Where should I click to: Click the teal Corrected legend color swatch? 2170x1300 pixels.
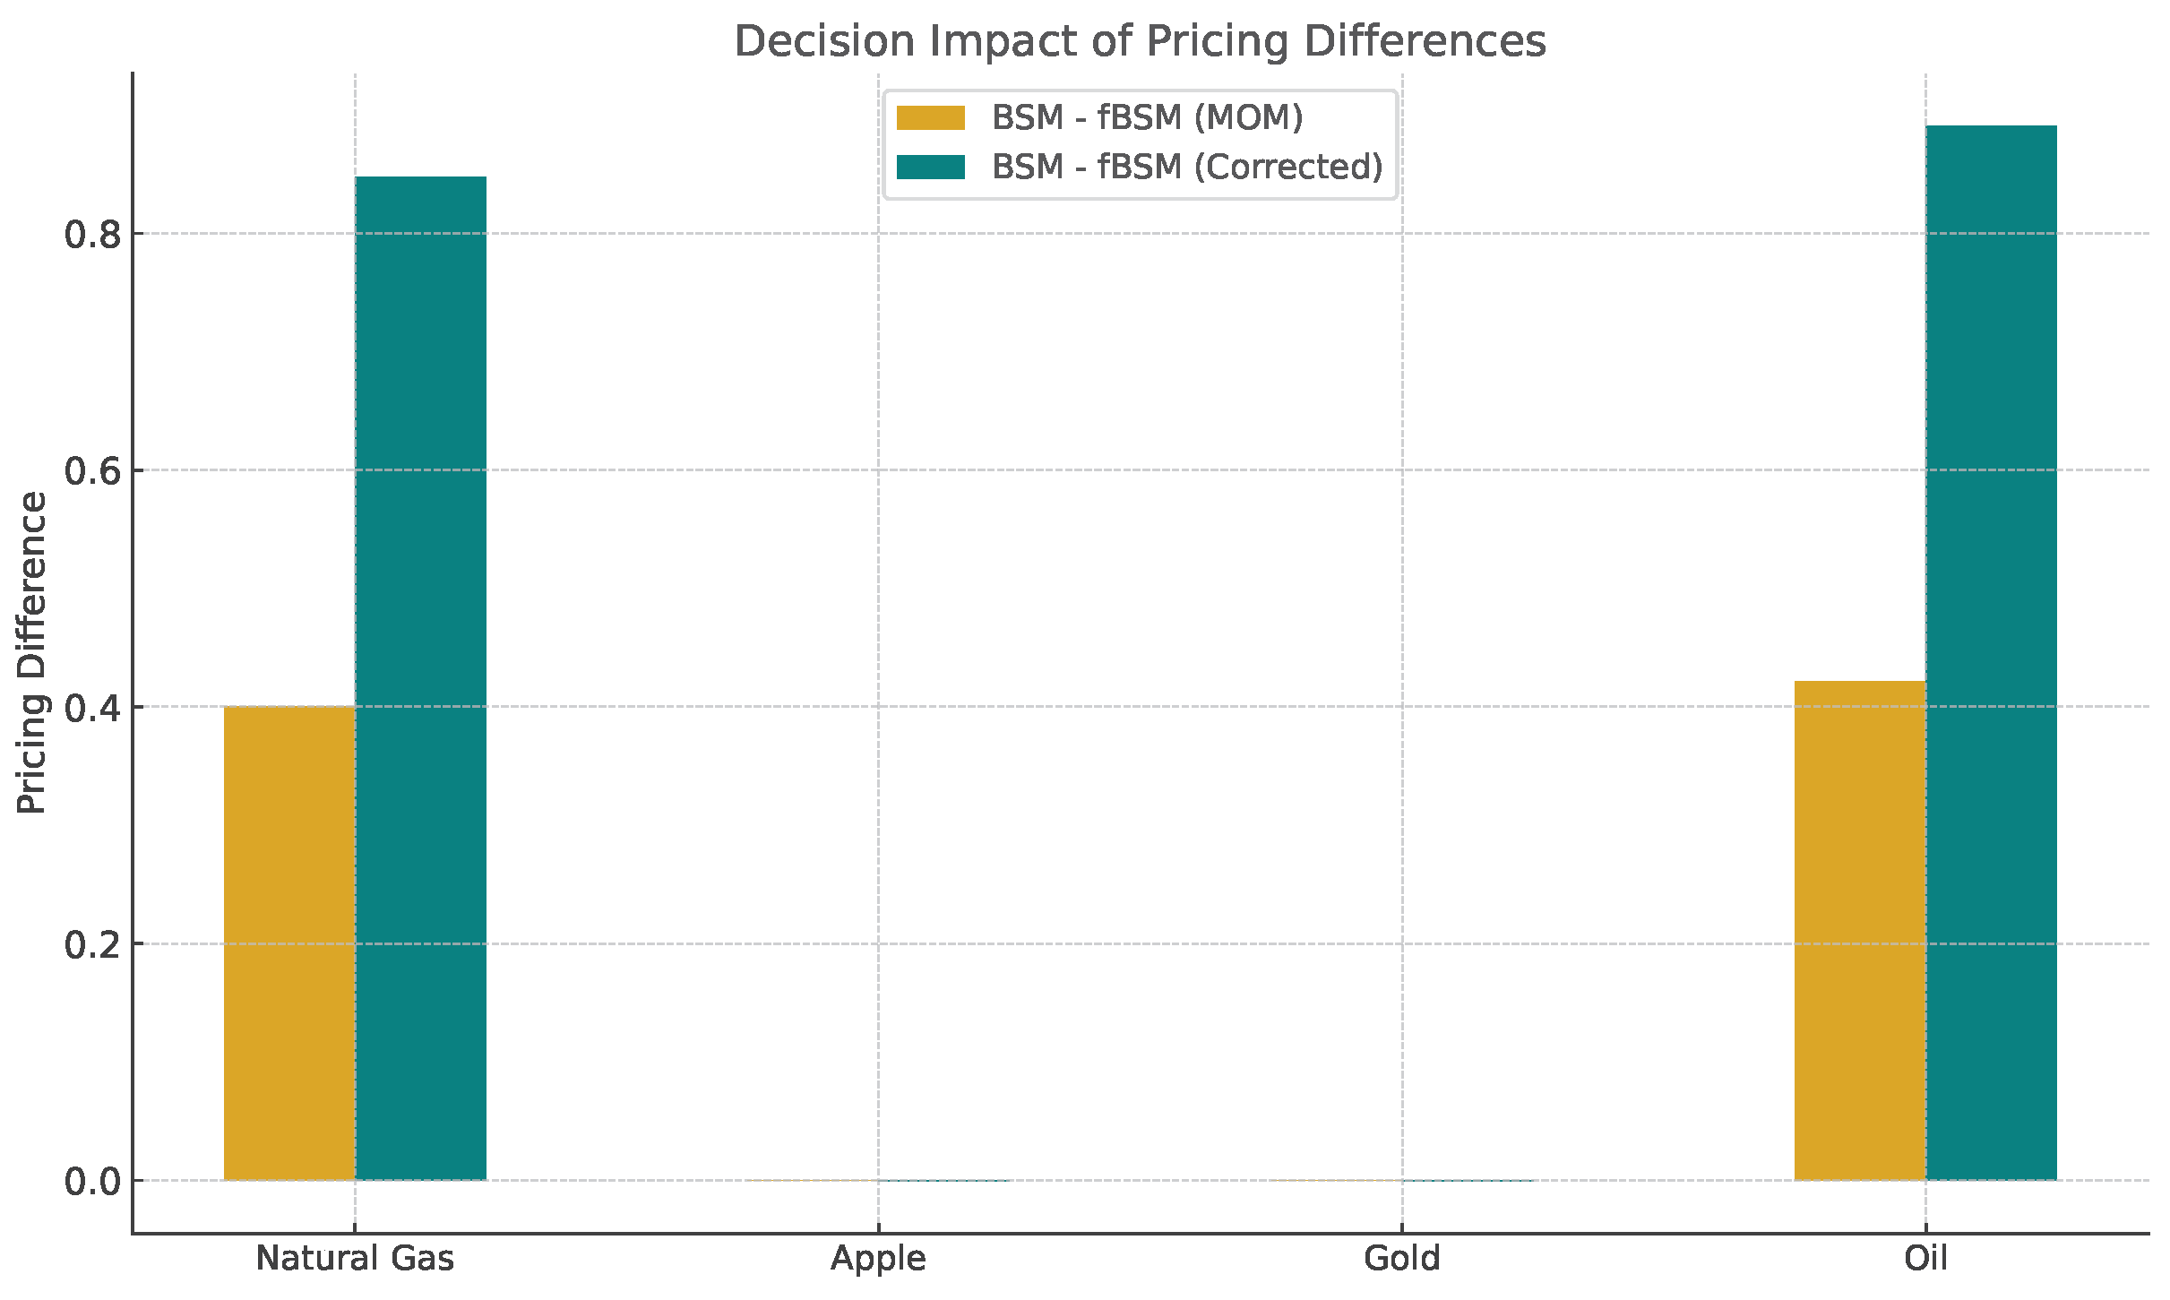click(x=930, y=167)
